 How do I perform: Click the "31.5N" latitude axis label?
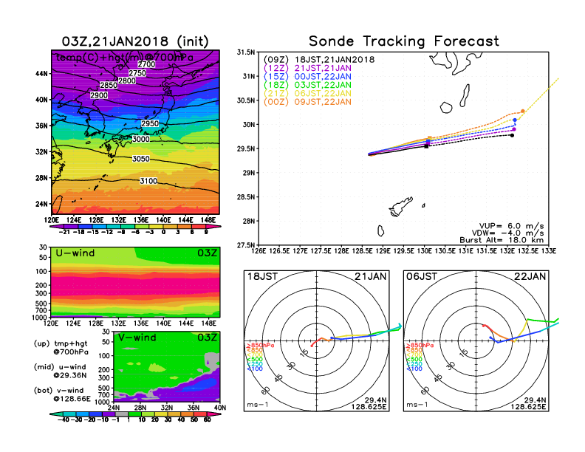(246, 52)
